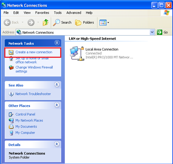The width and height of the screenshot is (173, 164).
Task: Click inside the Address bar field
Action: 86,32
